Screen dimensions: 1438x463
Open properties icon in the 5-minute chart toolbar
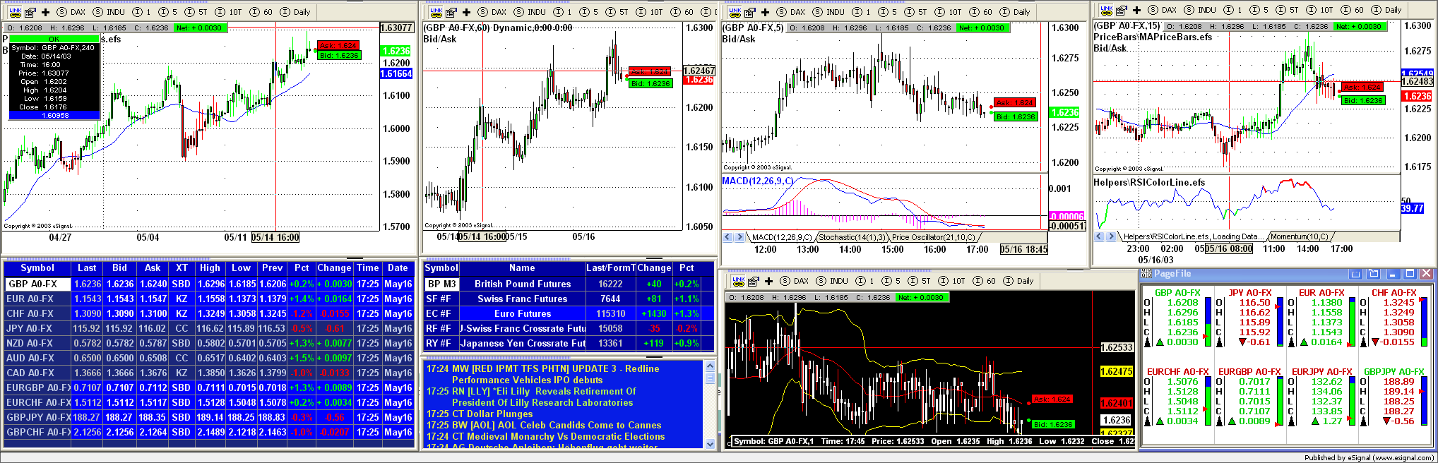(750, 12)
